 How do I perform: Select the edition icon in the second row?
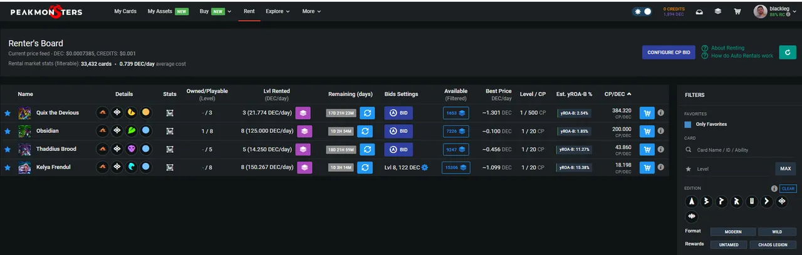692,216
